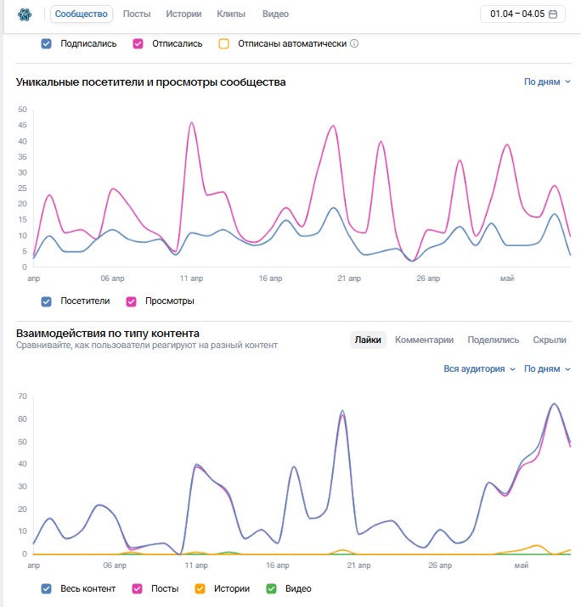Toggle the Видео legend checkbox
Screen dimensions: 581x607
tap(271, 589)
